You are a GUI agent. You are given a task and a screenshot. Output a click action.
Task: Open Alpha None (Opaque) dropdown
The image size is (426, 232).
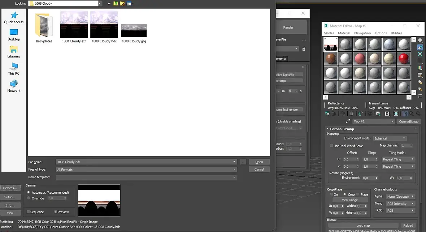click(400, 196)
